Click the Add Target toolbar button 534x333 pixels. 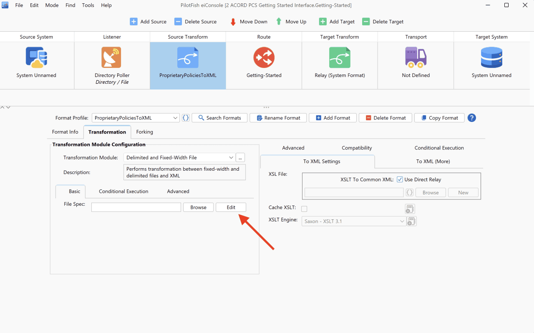(337, 22)
